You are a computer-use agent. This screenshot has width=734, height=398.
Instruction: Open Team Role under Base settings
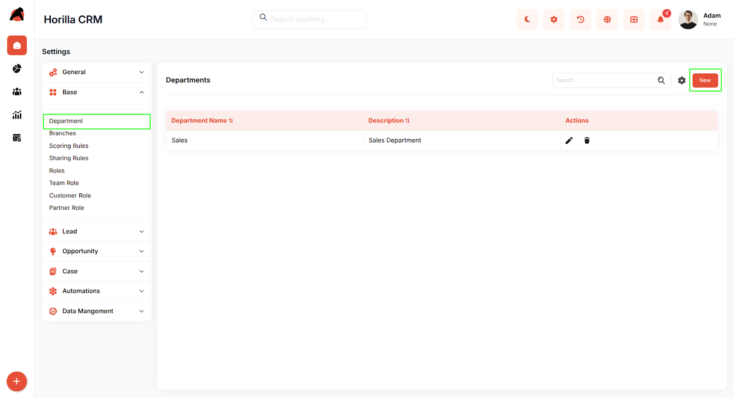[x=64, y=183]
